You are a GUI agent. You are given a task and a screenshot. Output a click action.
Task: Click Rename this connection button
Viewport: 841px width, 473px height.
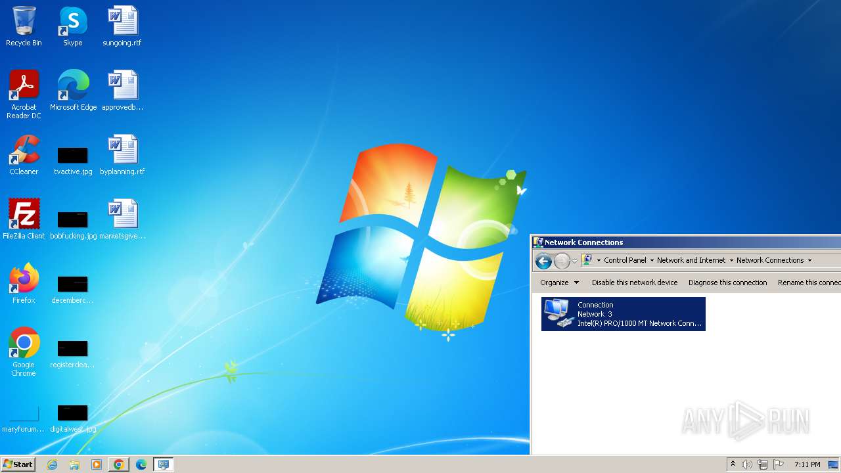tap(809, 282)
